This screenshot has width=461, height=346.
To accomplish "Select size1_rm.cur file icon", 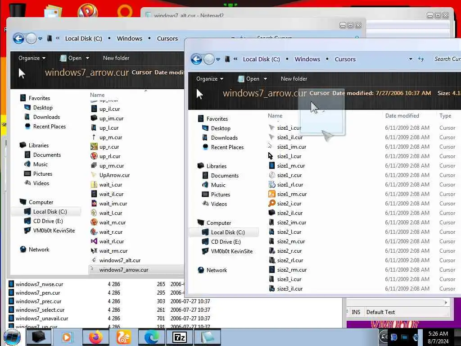I will click(x=272, y=194).
